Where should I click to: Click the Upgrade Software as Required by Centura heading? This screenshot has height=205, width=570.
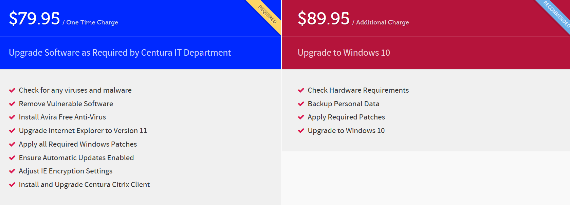point(120,53)
